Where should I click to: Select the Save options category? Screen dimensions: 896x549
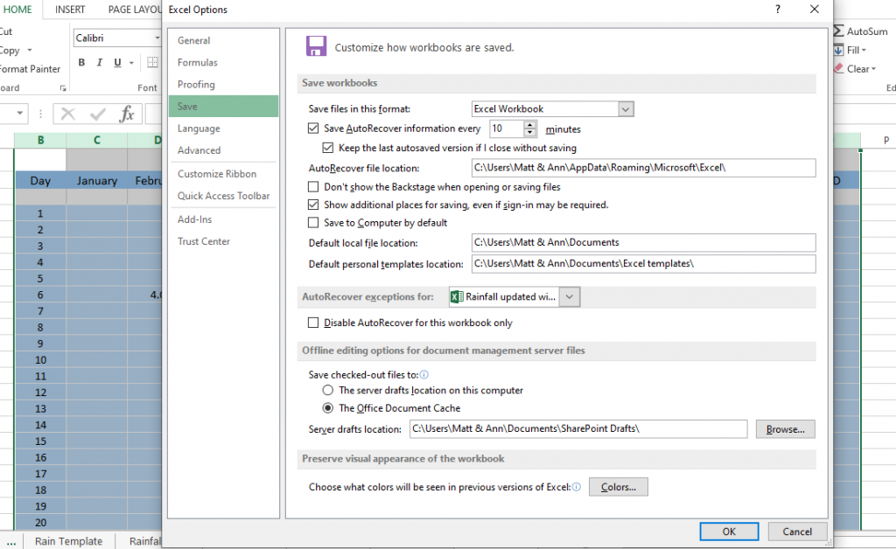coord(223,106)
